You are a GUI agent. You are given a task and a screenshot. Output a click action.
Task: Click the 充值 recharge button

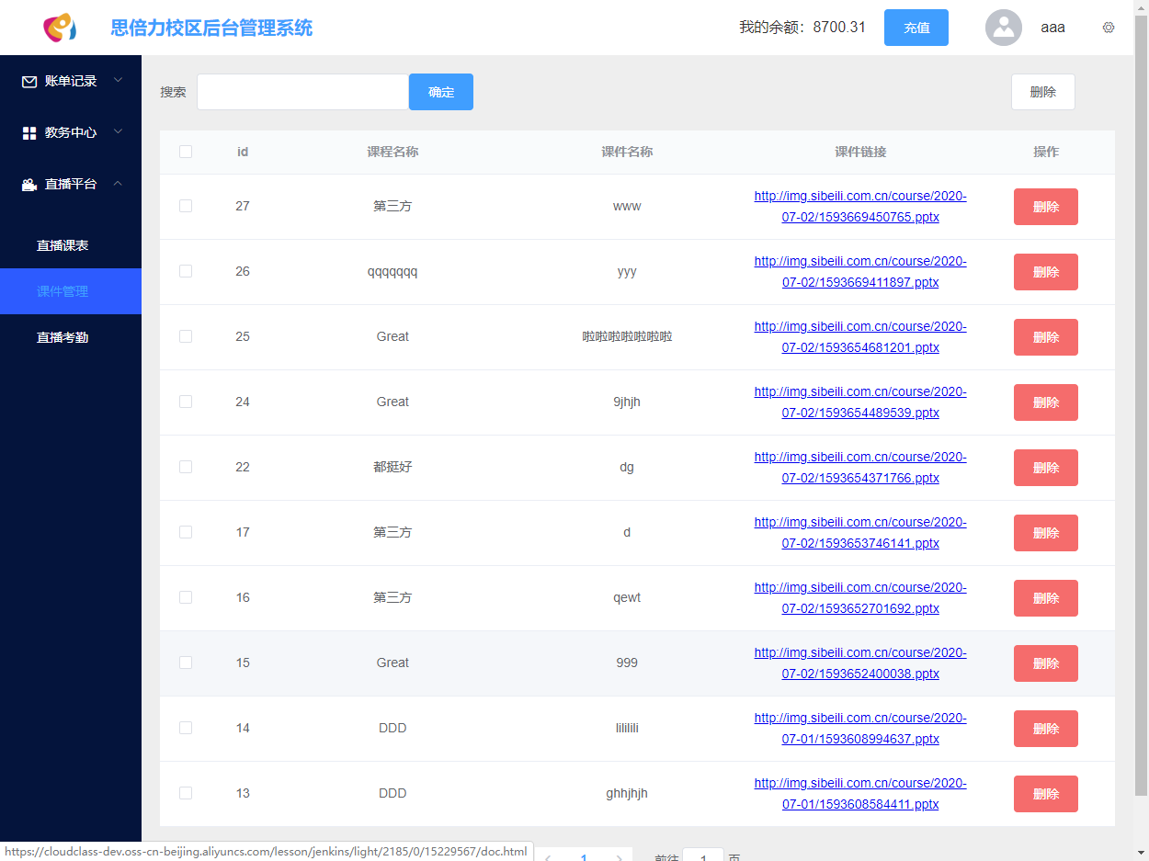click(916, 28)
